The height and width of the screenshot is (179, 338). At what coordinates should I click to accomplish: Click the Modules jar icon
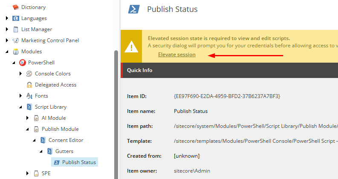tap(16, 52)
